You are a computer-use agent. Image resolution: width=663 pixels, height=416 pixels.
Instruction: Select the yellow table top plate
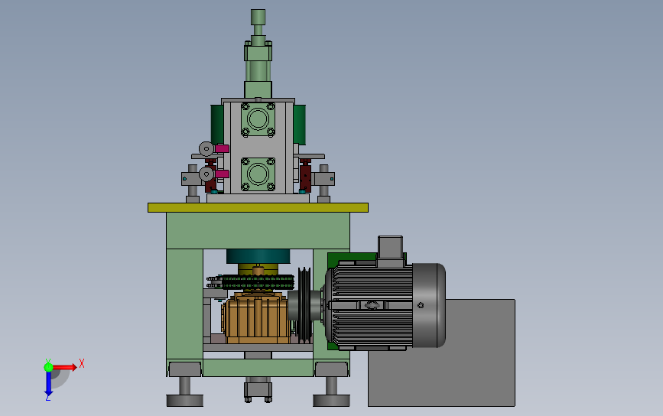(258, 207)
